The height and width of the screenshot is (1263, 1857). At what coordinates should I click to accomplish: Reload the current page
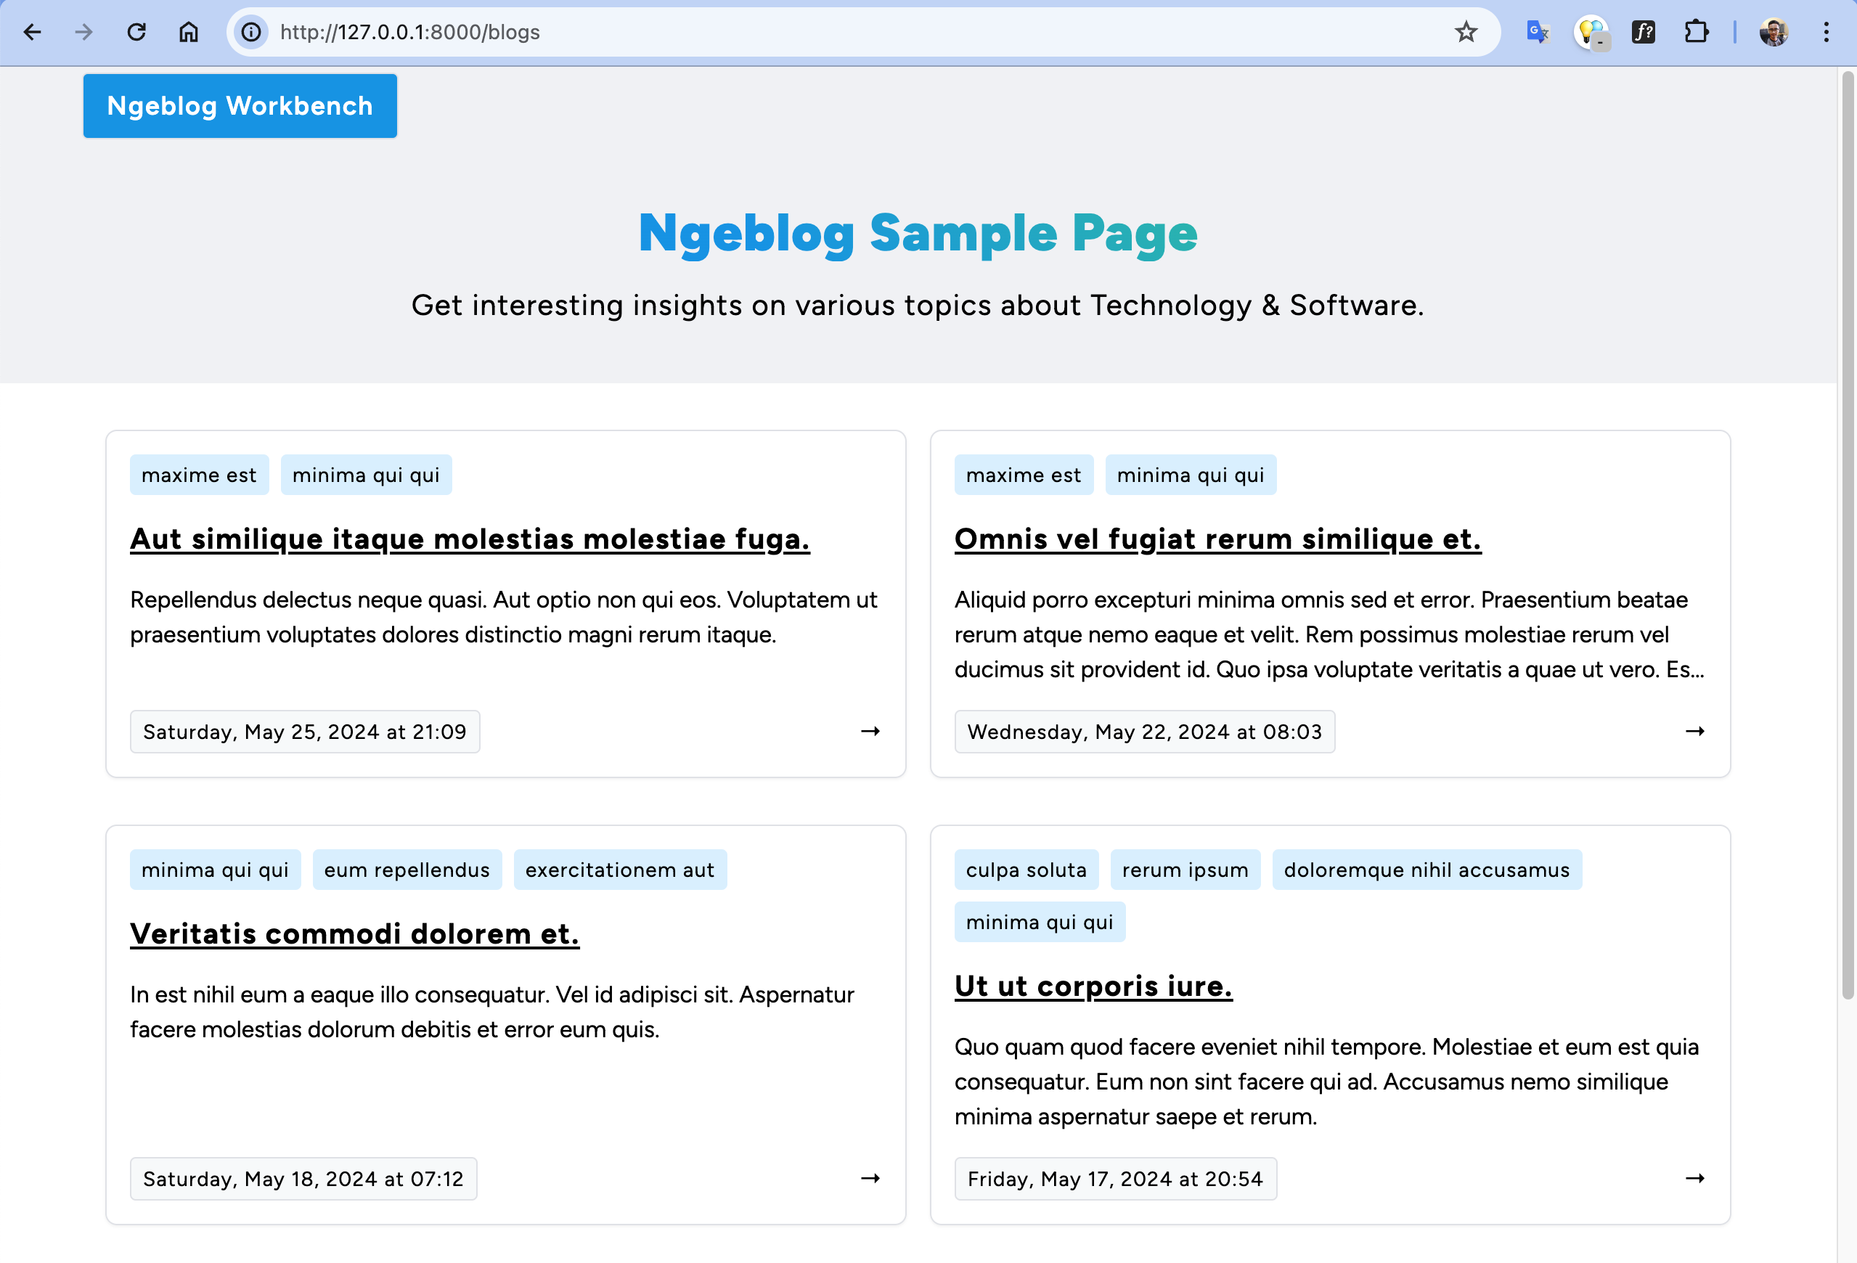point(136,32)
